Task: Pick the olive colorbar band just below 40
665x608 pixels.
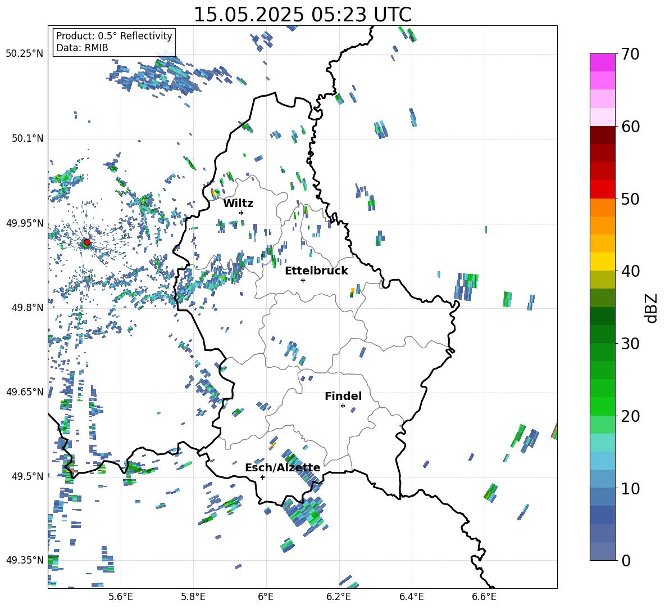Action: (602, 280)
